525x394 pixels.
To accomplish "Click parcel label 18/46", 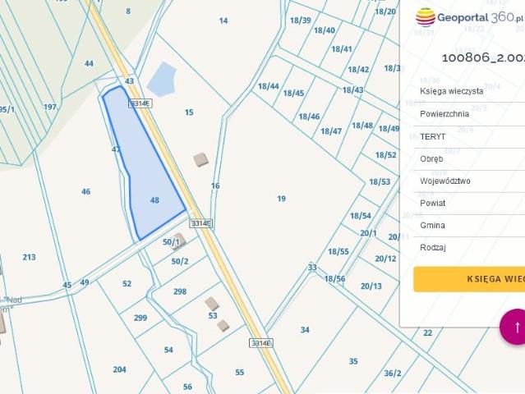I will [309, 117].
